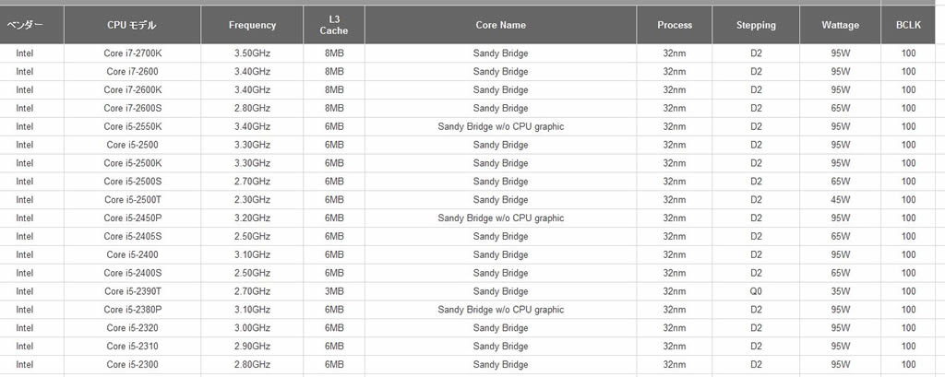
Task: Click the CPU モデル column header
Action: (x=132, y=25)
